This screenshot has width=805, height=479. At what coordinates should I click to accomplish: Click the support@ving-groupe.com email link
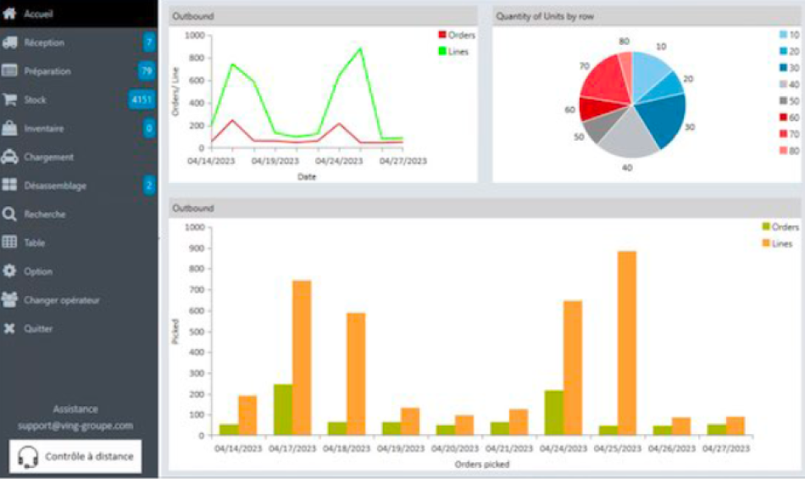[x=75, y=425]
